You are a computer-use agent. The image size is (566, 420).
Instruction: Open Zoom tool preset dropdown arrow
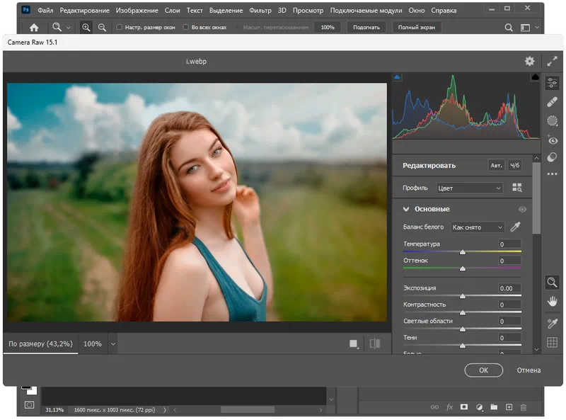68,28
